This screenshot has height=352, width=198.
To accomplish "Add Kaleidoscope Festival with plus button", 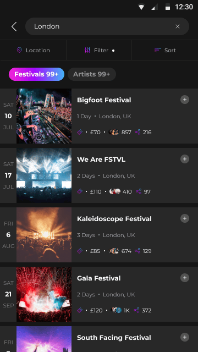I will pyautogui.click(x=185, y=218).
